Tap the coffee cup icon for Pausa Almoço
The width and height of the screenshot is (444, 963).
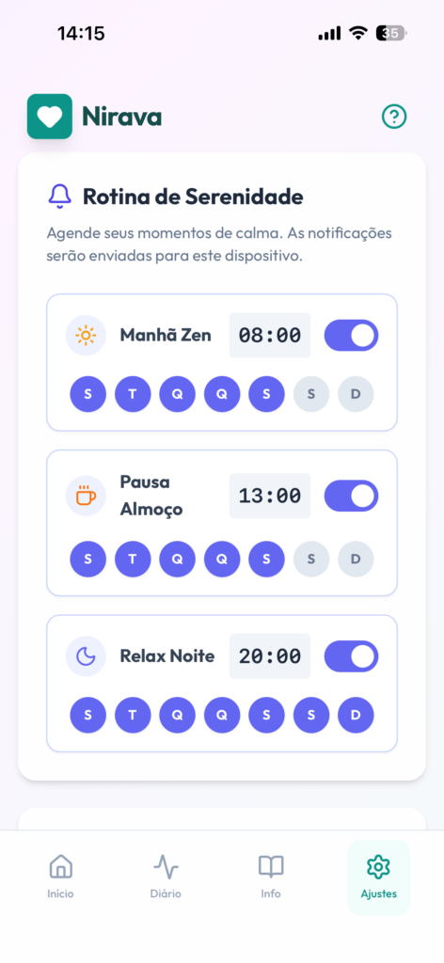pos(86,496)
